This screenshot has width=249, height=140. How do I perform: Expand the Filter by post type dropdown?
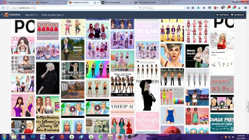point(53,15)
